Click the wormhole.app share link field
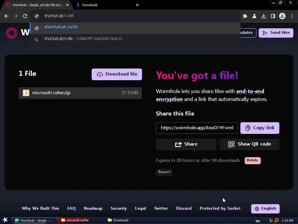Viewport: 298px width, 224px height. 197,128
